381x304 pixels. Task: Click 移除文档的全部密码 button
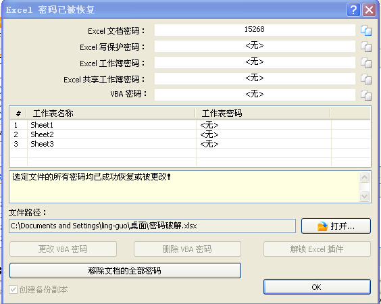click(x=125, y=270)
